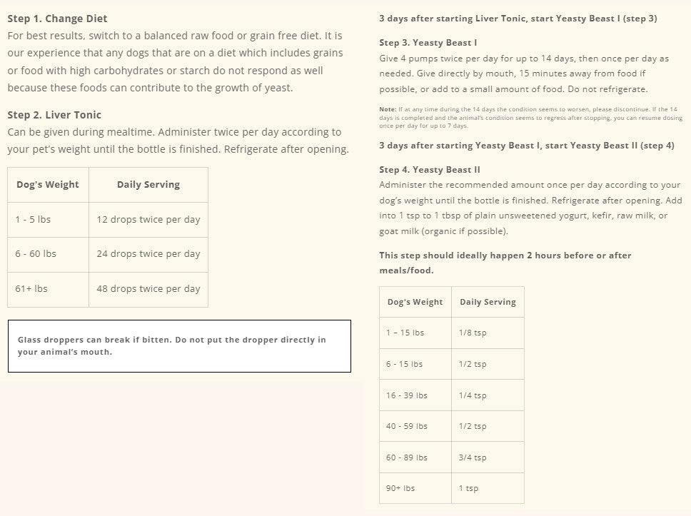The height and width of the screenshot is (516, 691).
Task: Select the 3/4 tsp serving cell
Action: 488,457
